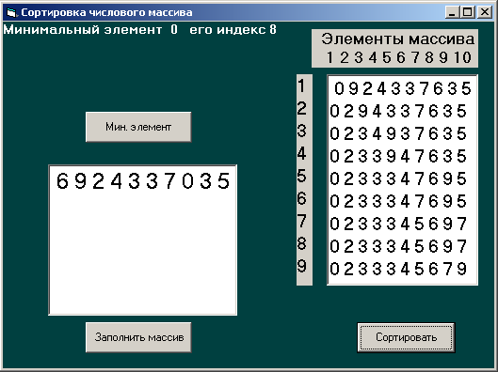Click step number 9 in the step column
498x372 pixels.
[x=302, y=266]
